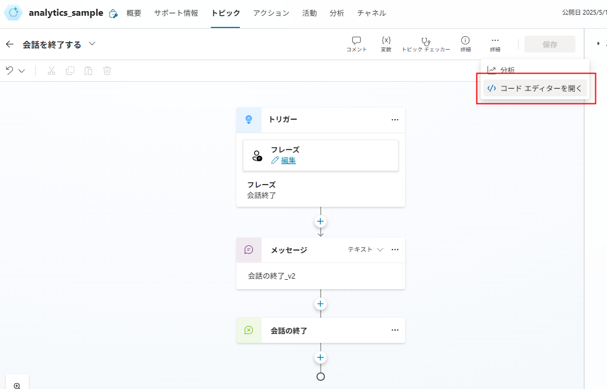Screen dimensions: 607x389
Task: Click the undo arrow icon
Action: 9,70
